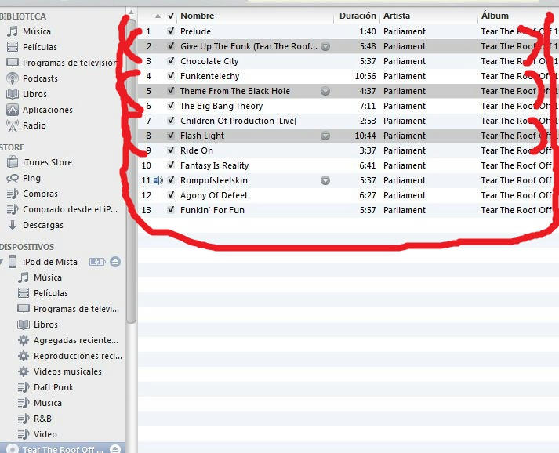
Task: Collapse the iPod de Mista tree
Action: coord(2,262)
